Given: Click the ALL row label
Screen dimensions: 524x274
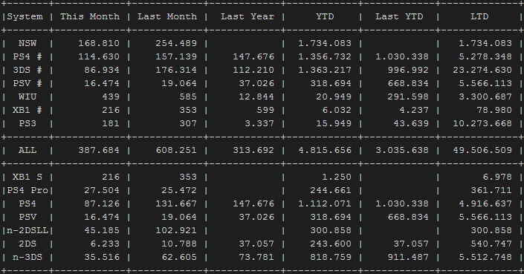Looking at the screenshot, I should point(28,150).
